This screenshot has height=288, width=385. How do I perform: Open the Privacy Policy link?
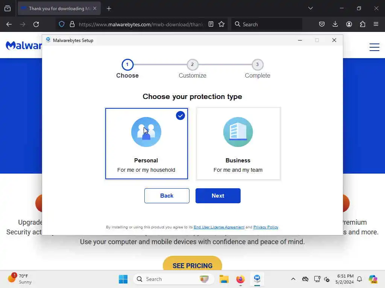click(x=266, y=227)
